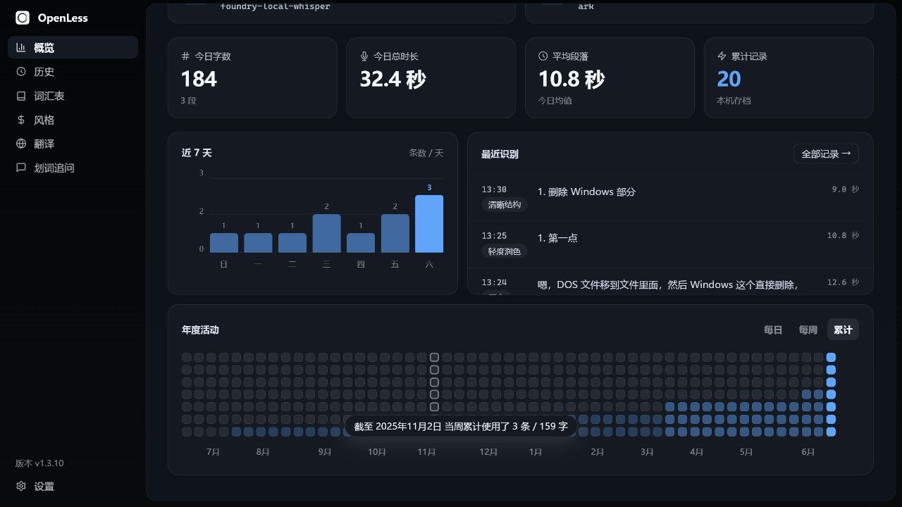
Task: Click the 轻度润色 tag
Action: point(505,251)
